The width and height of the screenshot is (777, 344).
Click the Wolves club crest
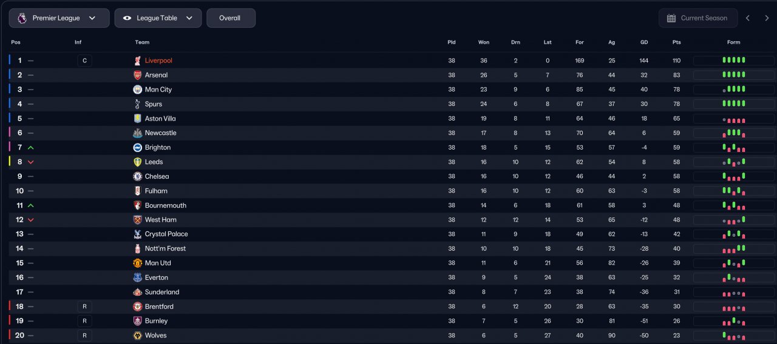click(x=137, y=336)
